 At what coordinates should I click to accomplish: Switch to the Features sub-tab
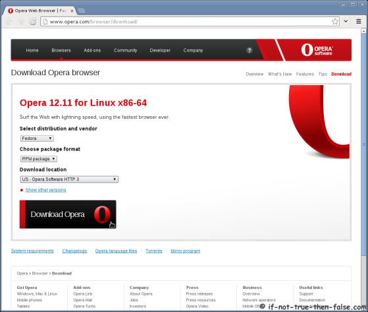pos(305,74)
